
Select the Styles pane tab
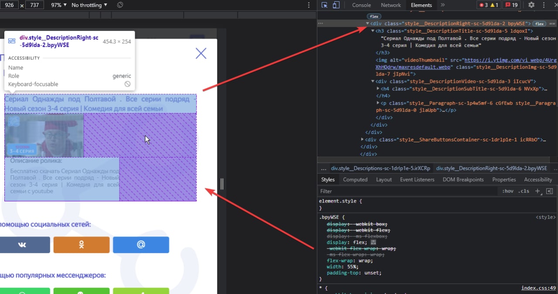point(328,179)
